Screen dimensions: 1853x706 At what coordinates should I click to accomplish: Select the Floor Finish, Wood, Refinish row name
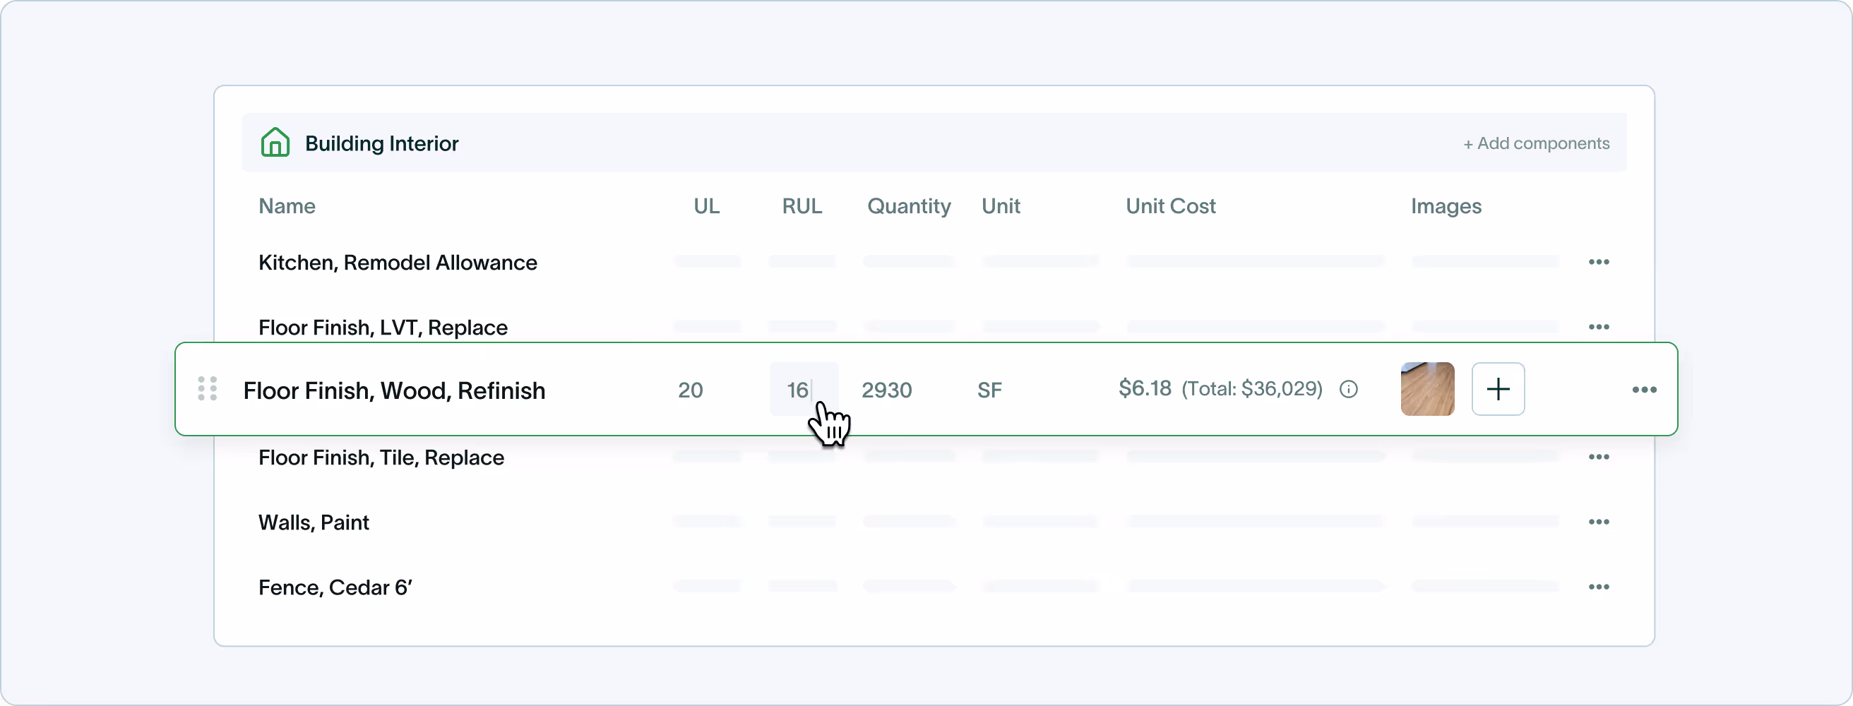tap(394, 390)
